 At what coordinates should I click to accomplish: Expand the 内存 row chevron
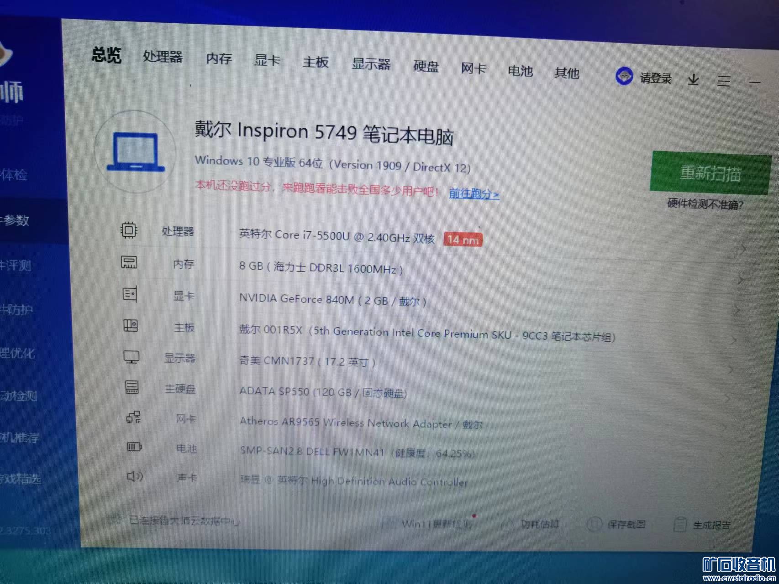click(x=740, y=280)
